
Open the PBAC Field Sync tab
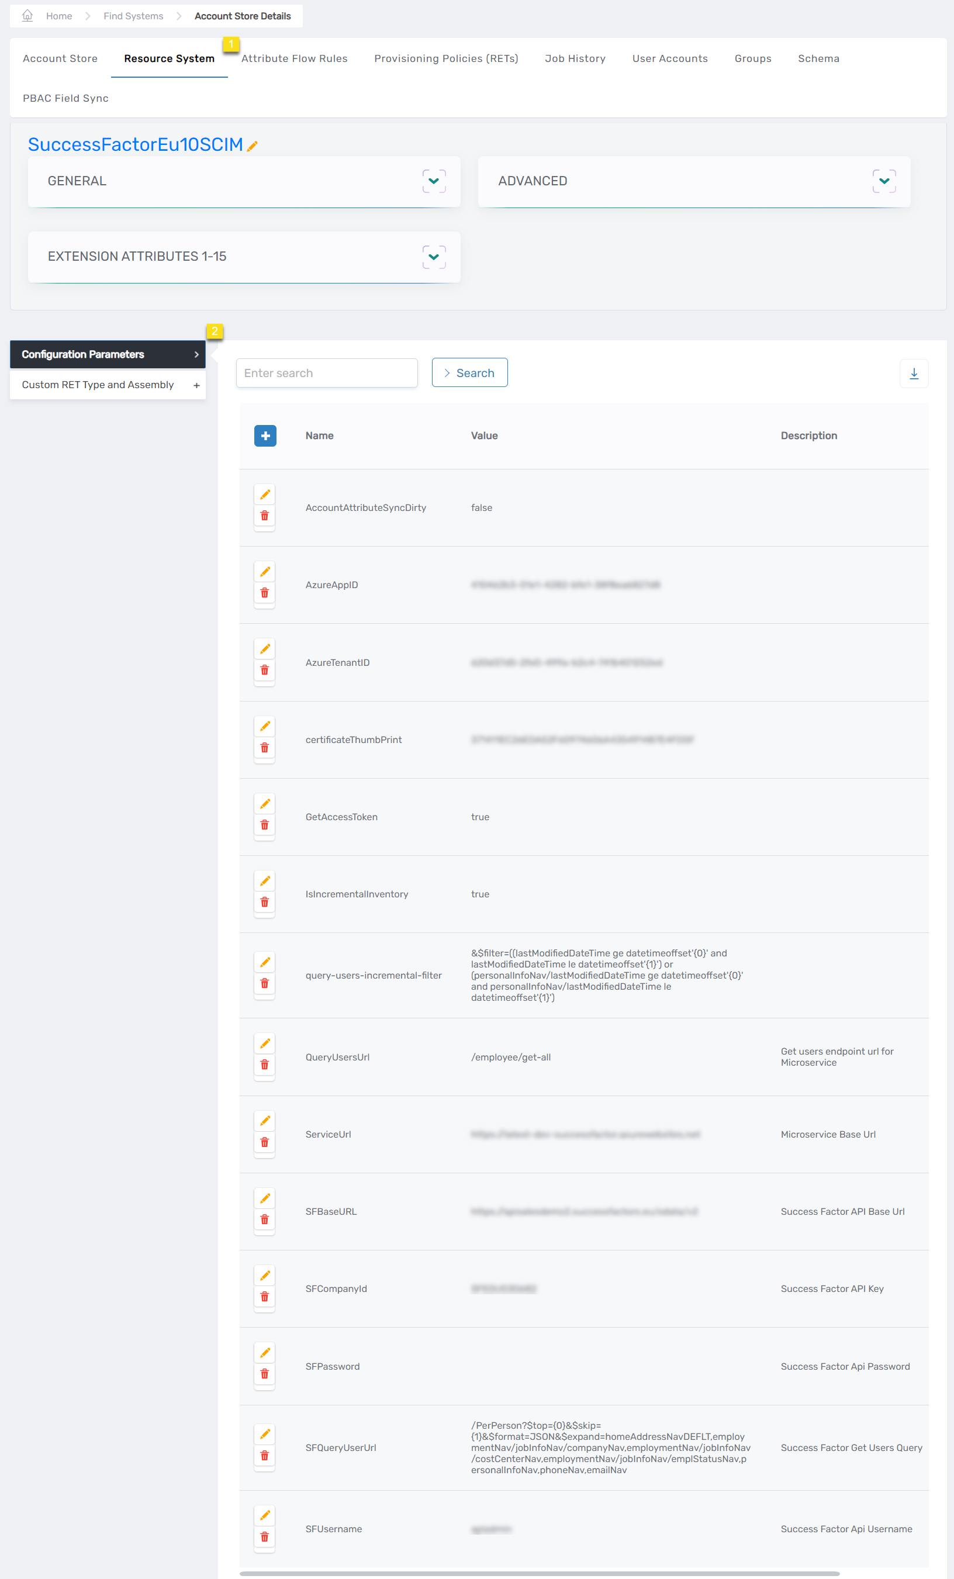pyautogui.click(x=65, y=98)
